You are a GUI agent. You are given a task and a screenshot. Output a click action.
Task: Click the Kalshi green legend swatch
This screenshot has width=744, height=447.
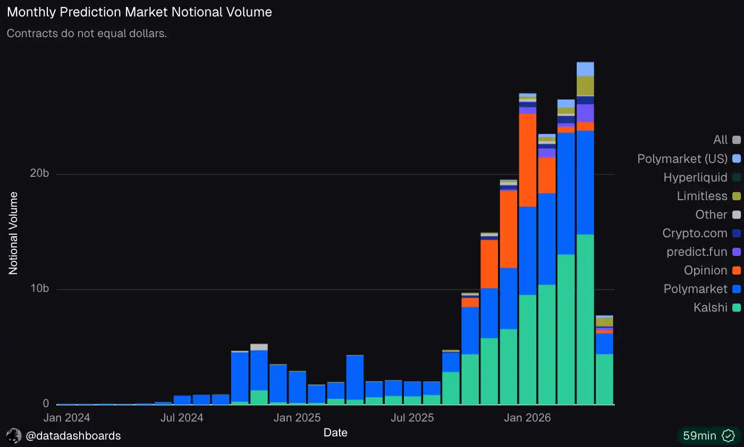point(737,307)
